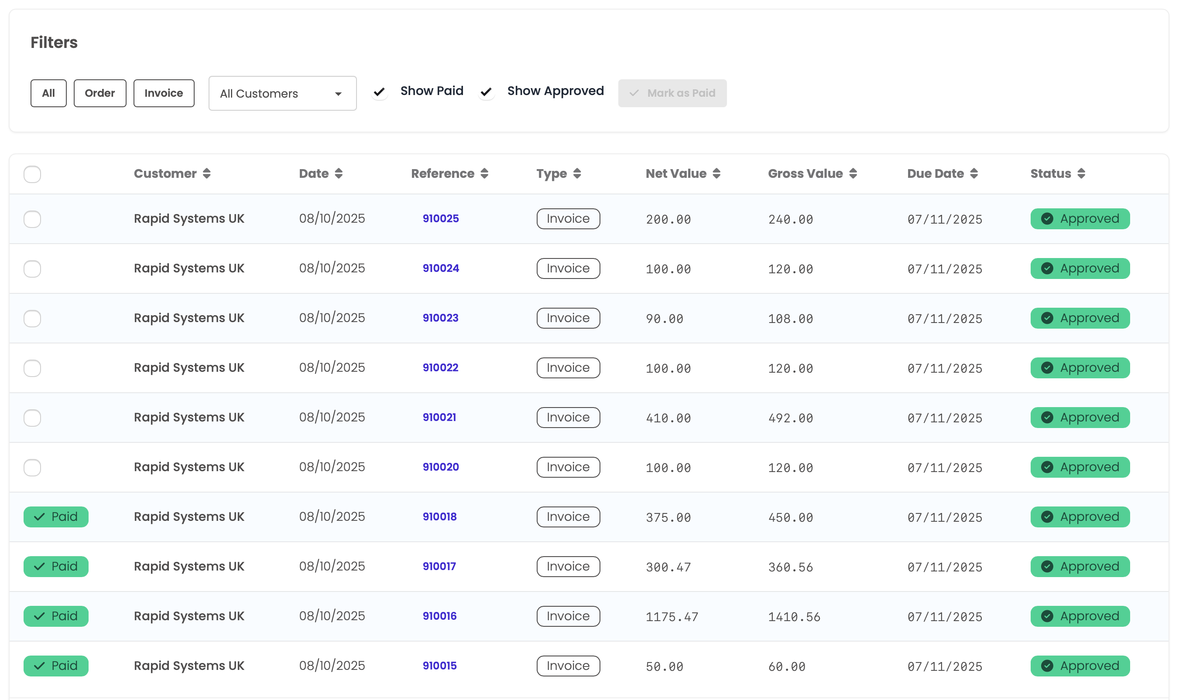Click gross value 360.56

(790, 567)
